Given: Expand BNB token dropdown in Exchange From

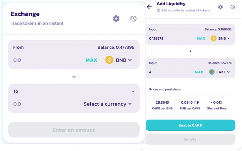Looking at the screenshot, I should (130, 60).
